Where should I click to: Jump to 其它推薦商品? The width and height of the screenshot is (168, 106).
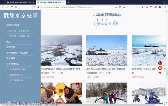(16, 80)
